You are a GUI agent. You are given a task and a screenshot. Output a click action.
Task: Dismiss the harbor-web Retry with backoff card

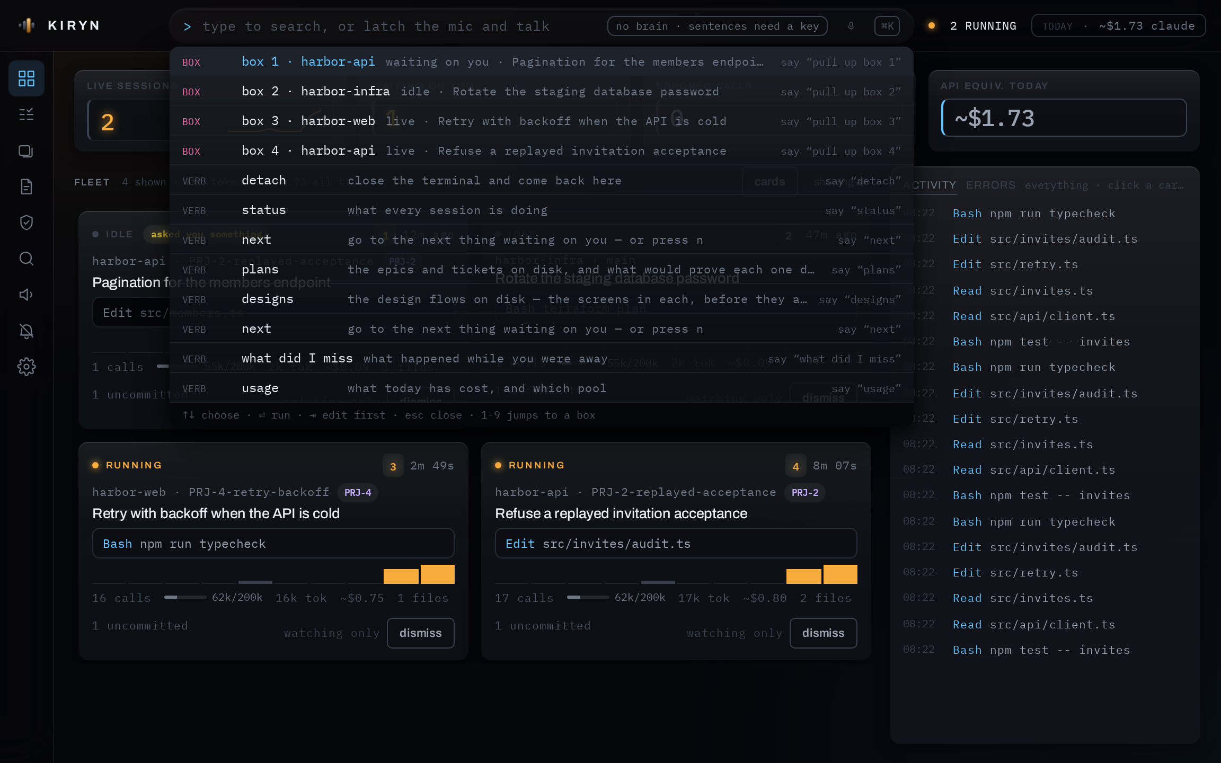[420, 633]
